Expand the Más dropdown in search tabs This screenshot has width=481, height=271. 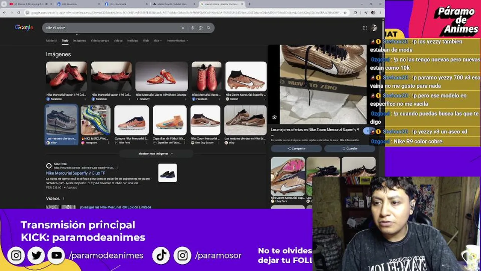tap(157, 41)
